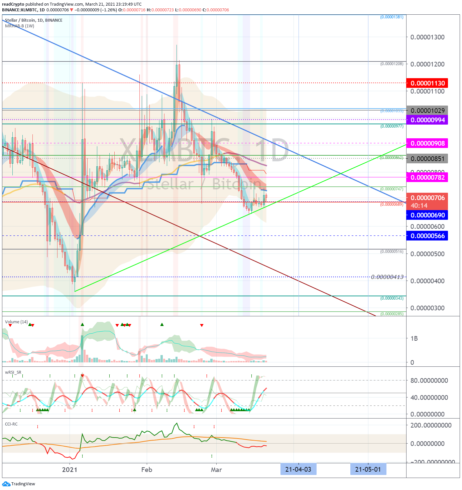Click the 200.00000000 CCI axis label

click(431, 425)
